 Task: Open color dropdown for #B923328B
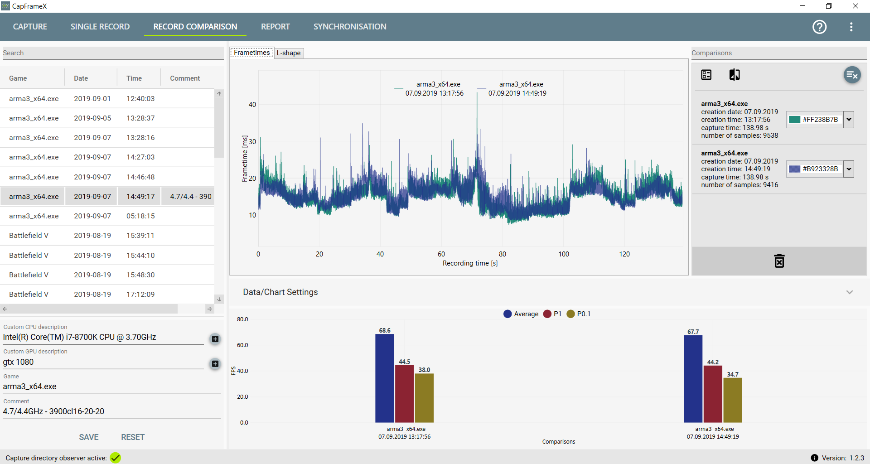coord(849,169)
